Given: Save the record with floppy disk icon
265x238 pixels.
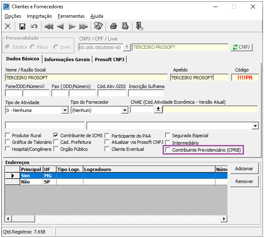Looking at the screenshot, I should point(22,26).
